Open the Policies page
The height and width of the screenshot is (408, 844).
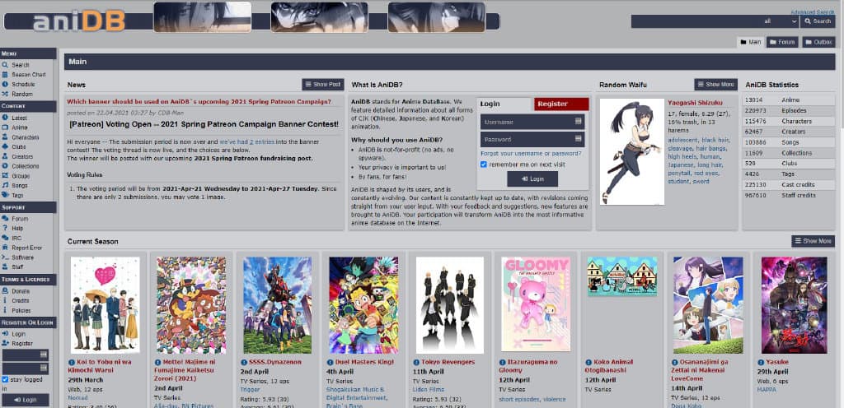[21, 310]
